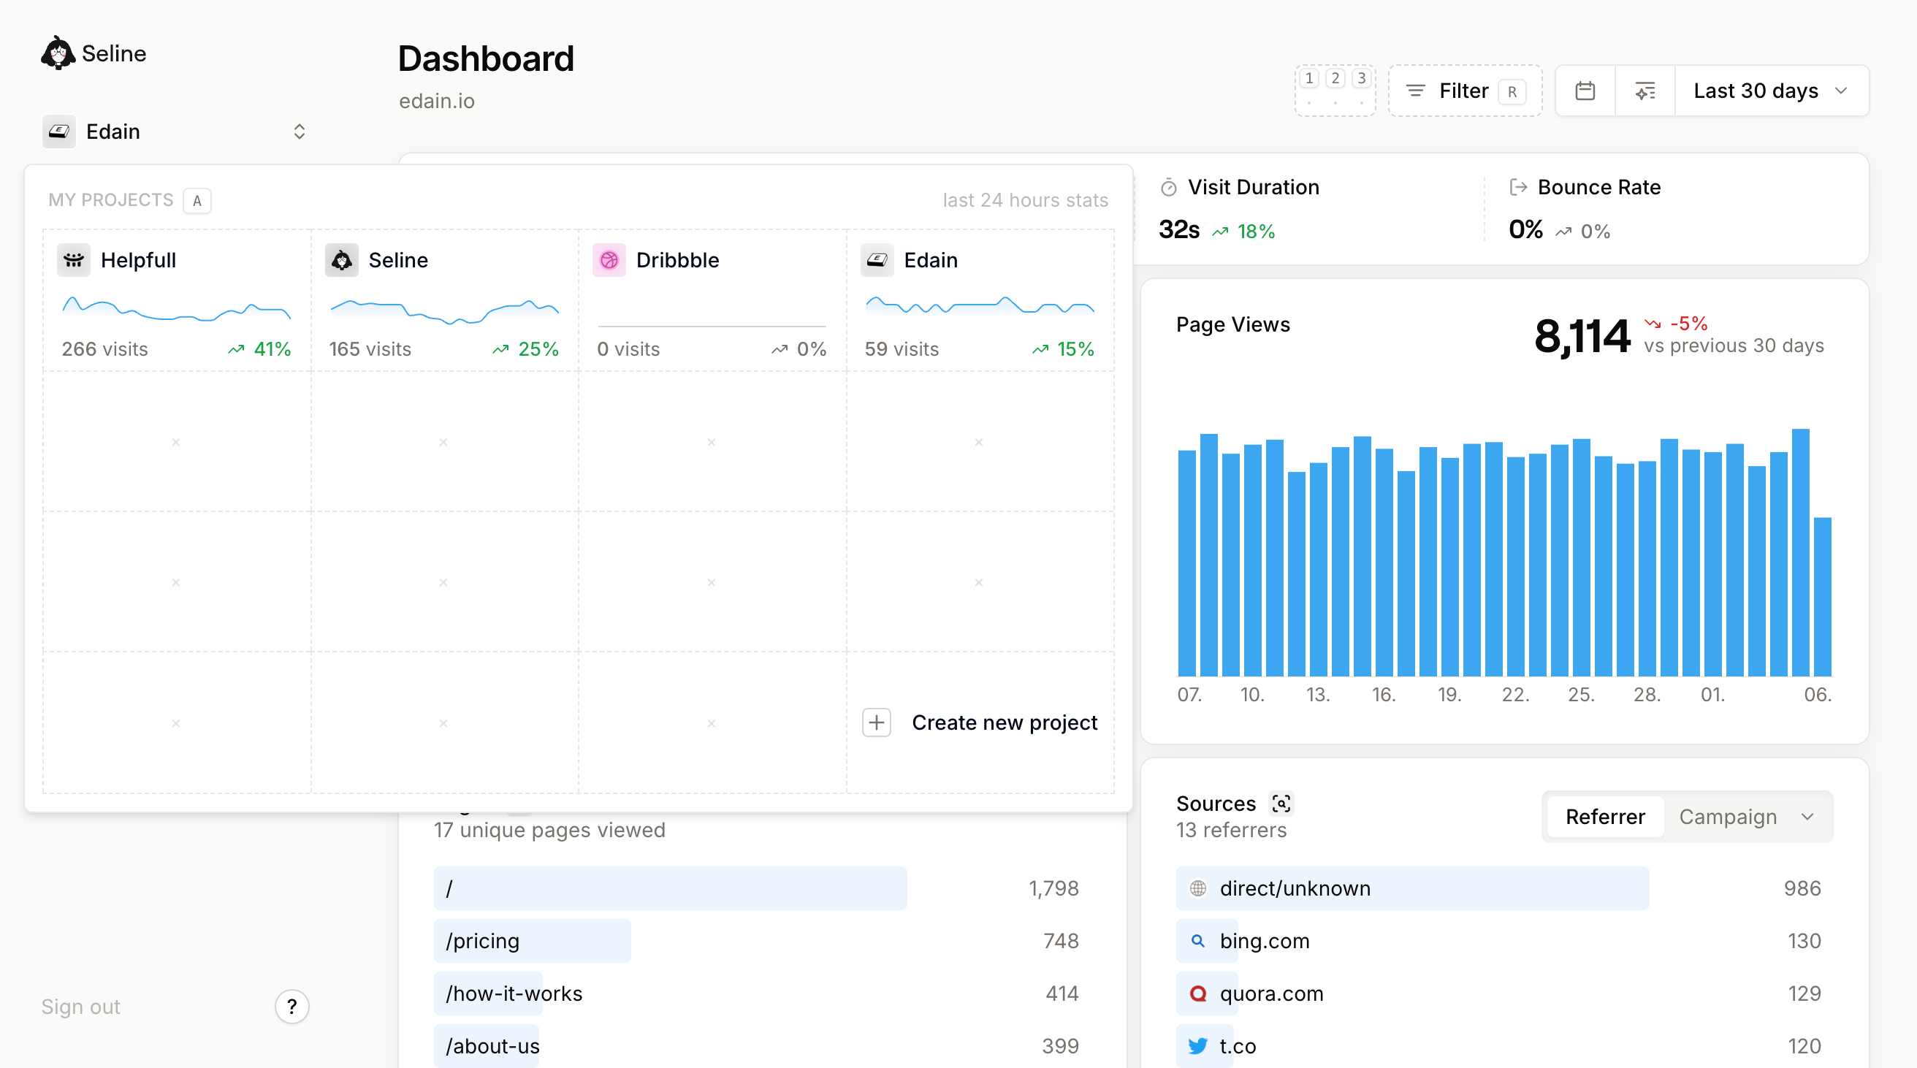Click the Sources scan icon

pos(1281,803)
